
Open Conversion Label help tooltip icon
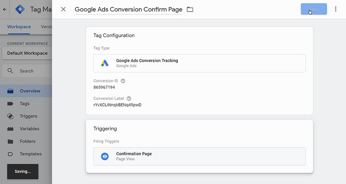tap(129, 99)
